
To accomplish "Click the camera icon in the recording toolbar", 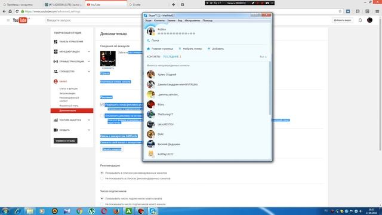I will [267, 3].
